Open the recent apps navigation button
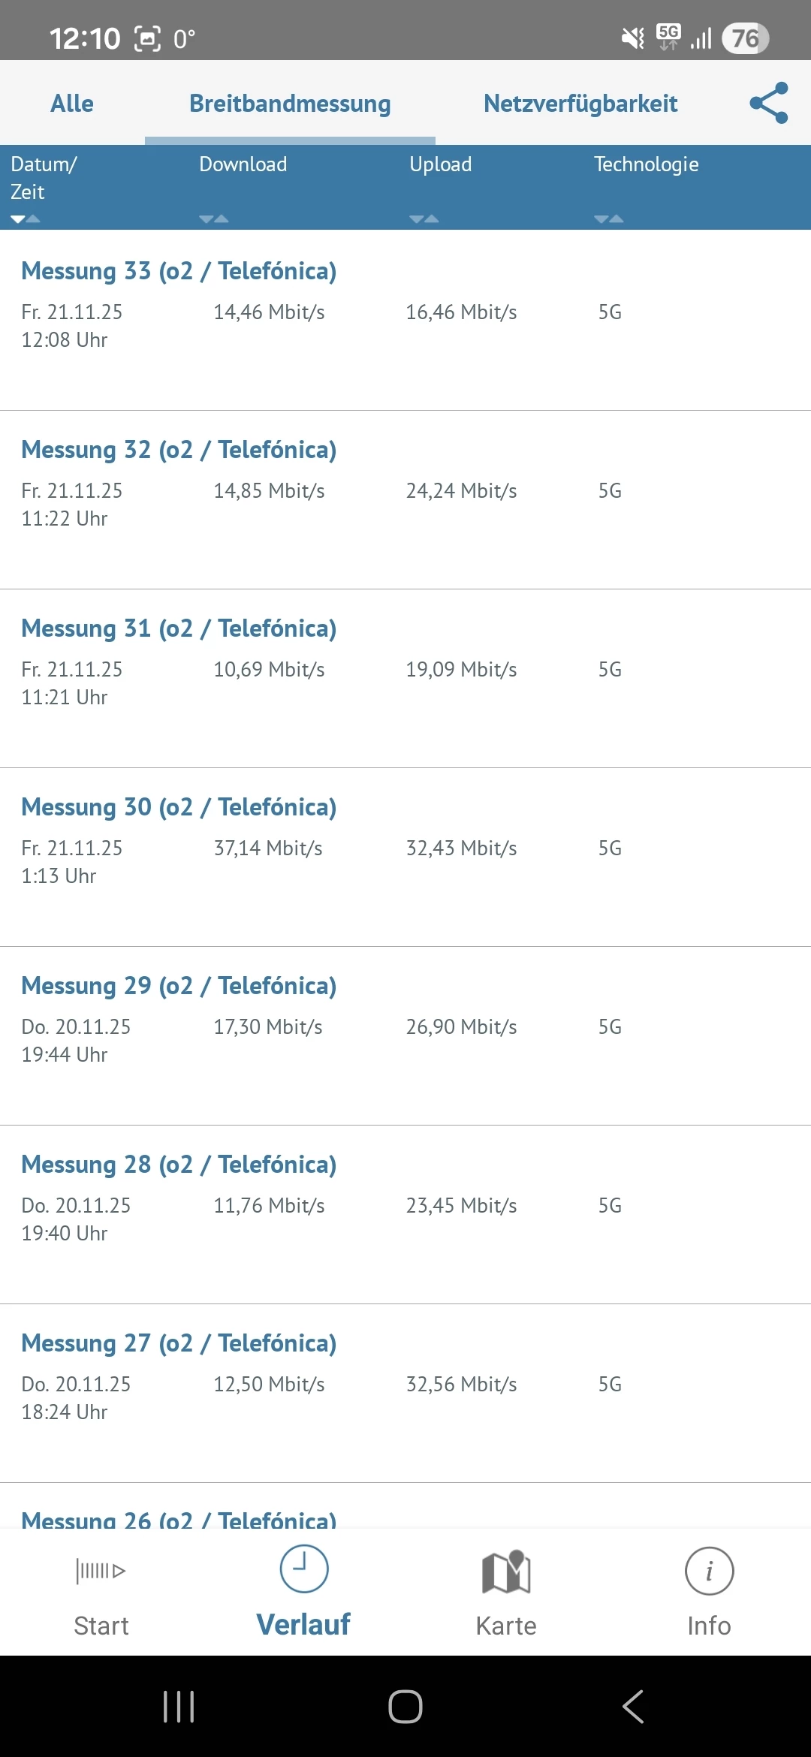 (x=179, y=1706)
